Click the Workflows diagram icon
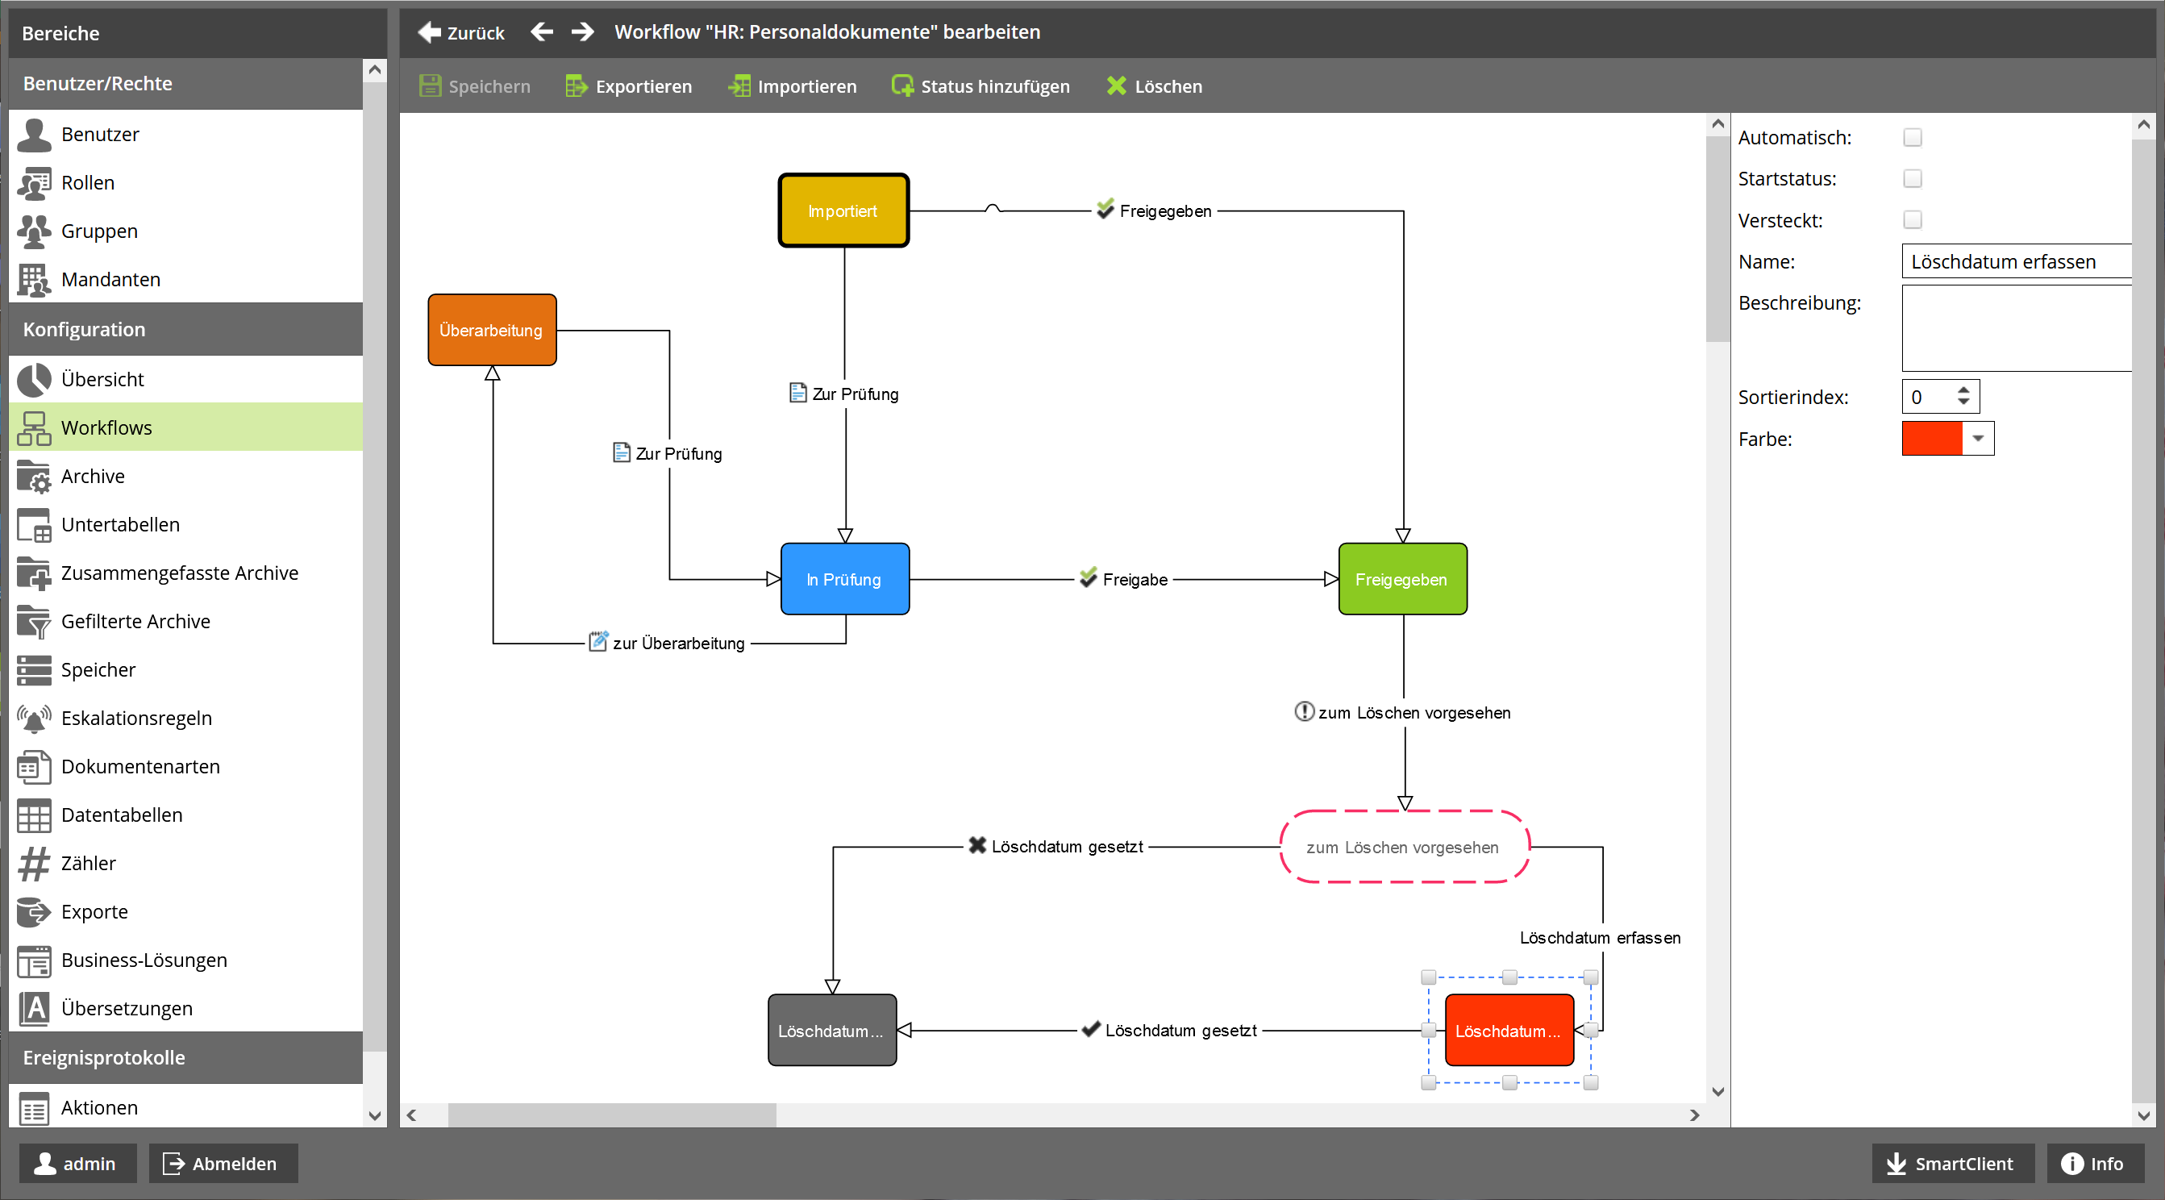Viewport: 2165px width, 1200px height. click(34, 427)
